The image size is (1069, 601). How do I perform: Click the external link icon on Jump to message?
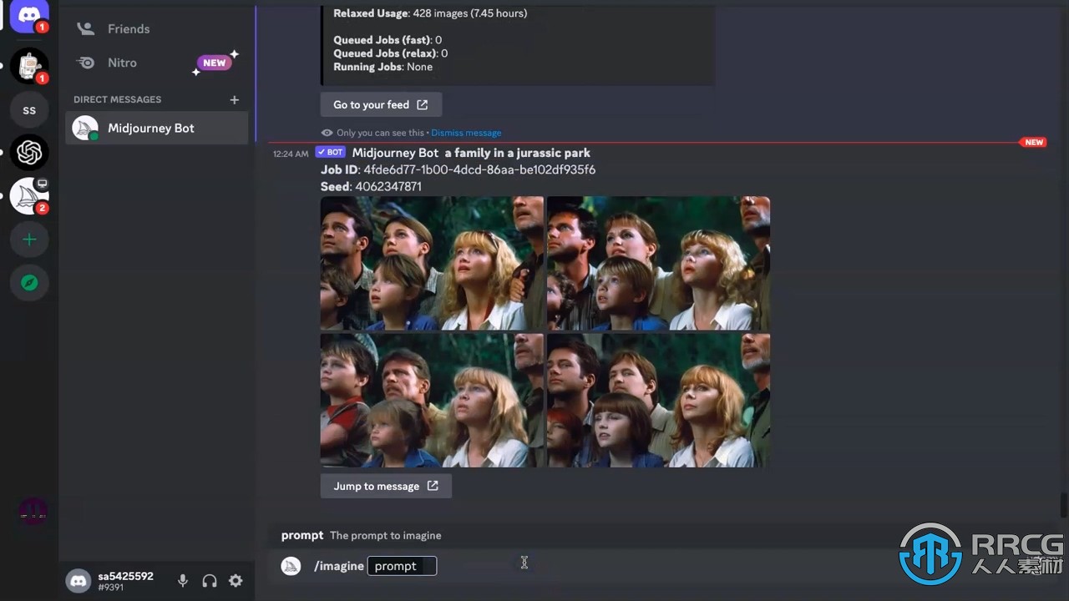(432, 486)
